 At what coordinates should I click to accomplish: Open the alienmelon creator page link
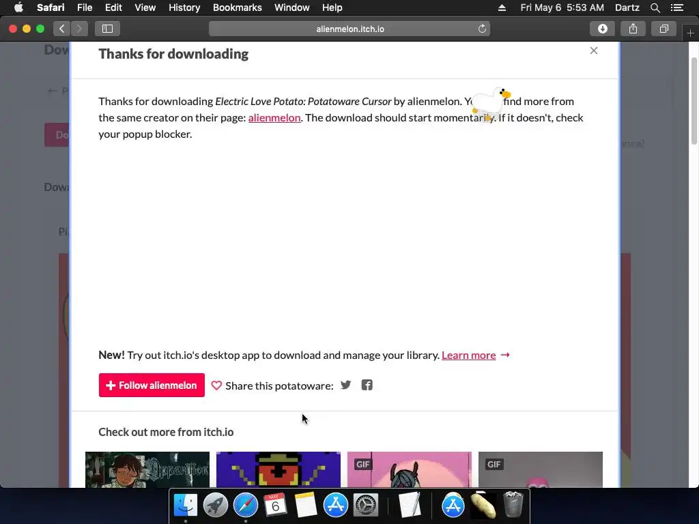[274, 117]
